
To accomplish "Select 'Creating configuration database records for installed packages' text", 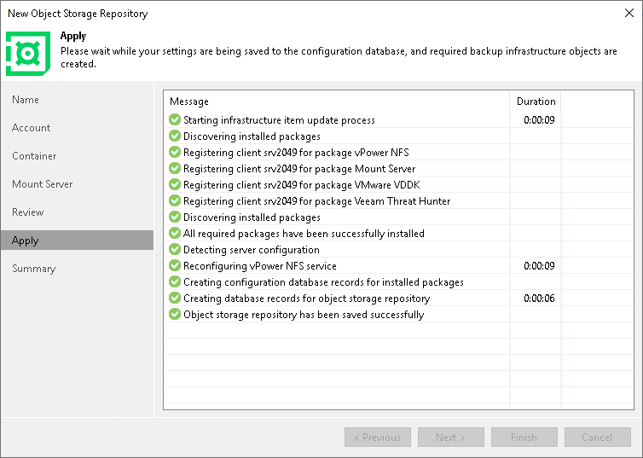I will 323,282.
